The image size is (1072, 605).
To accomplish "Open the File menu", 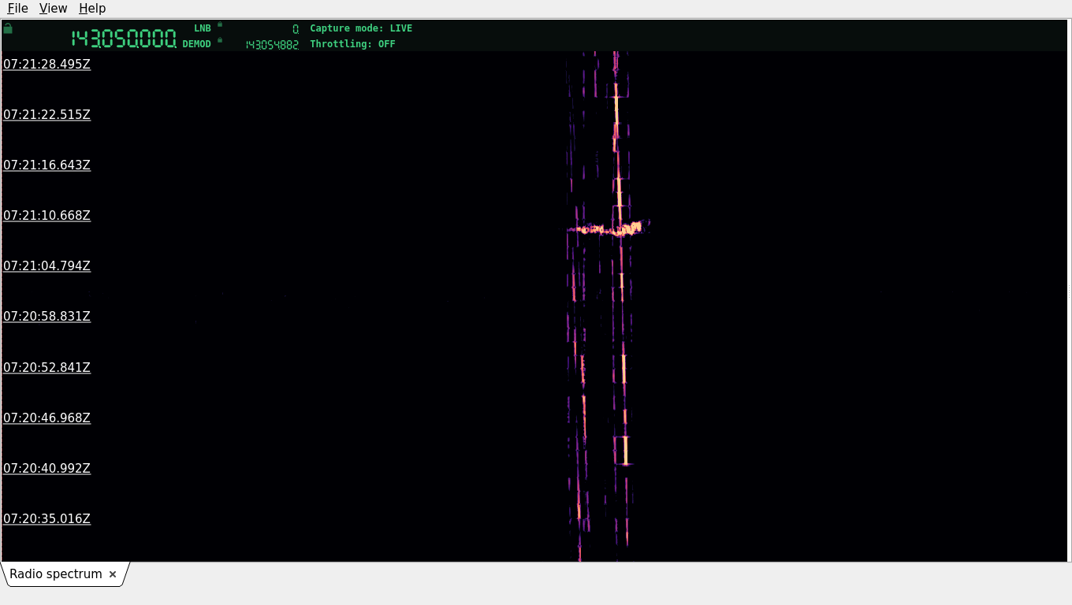I will 17,8.
